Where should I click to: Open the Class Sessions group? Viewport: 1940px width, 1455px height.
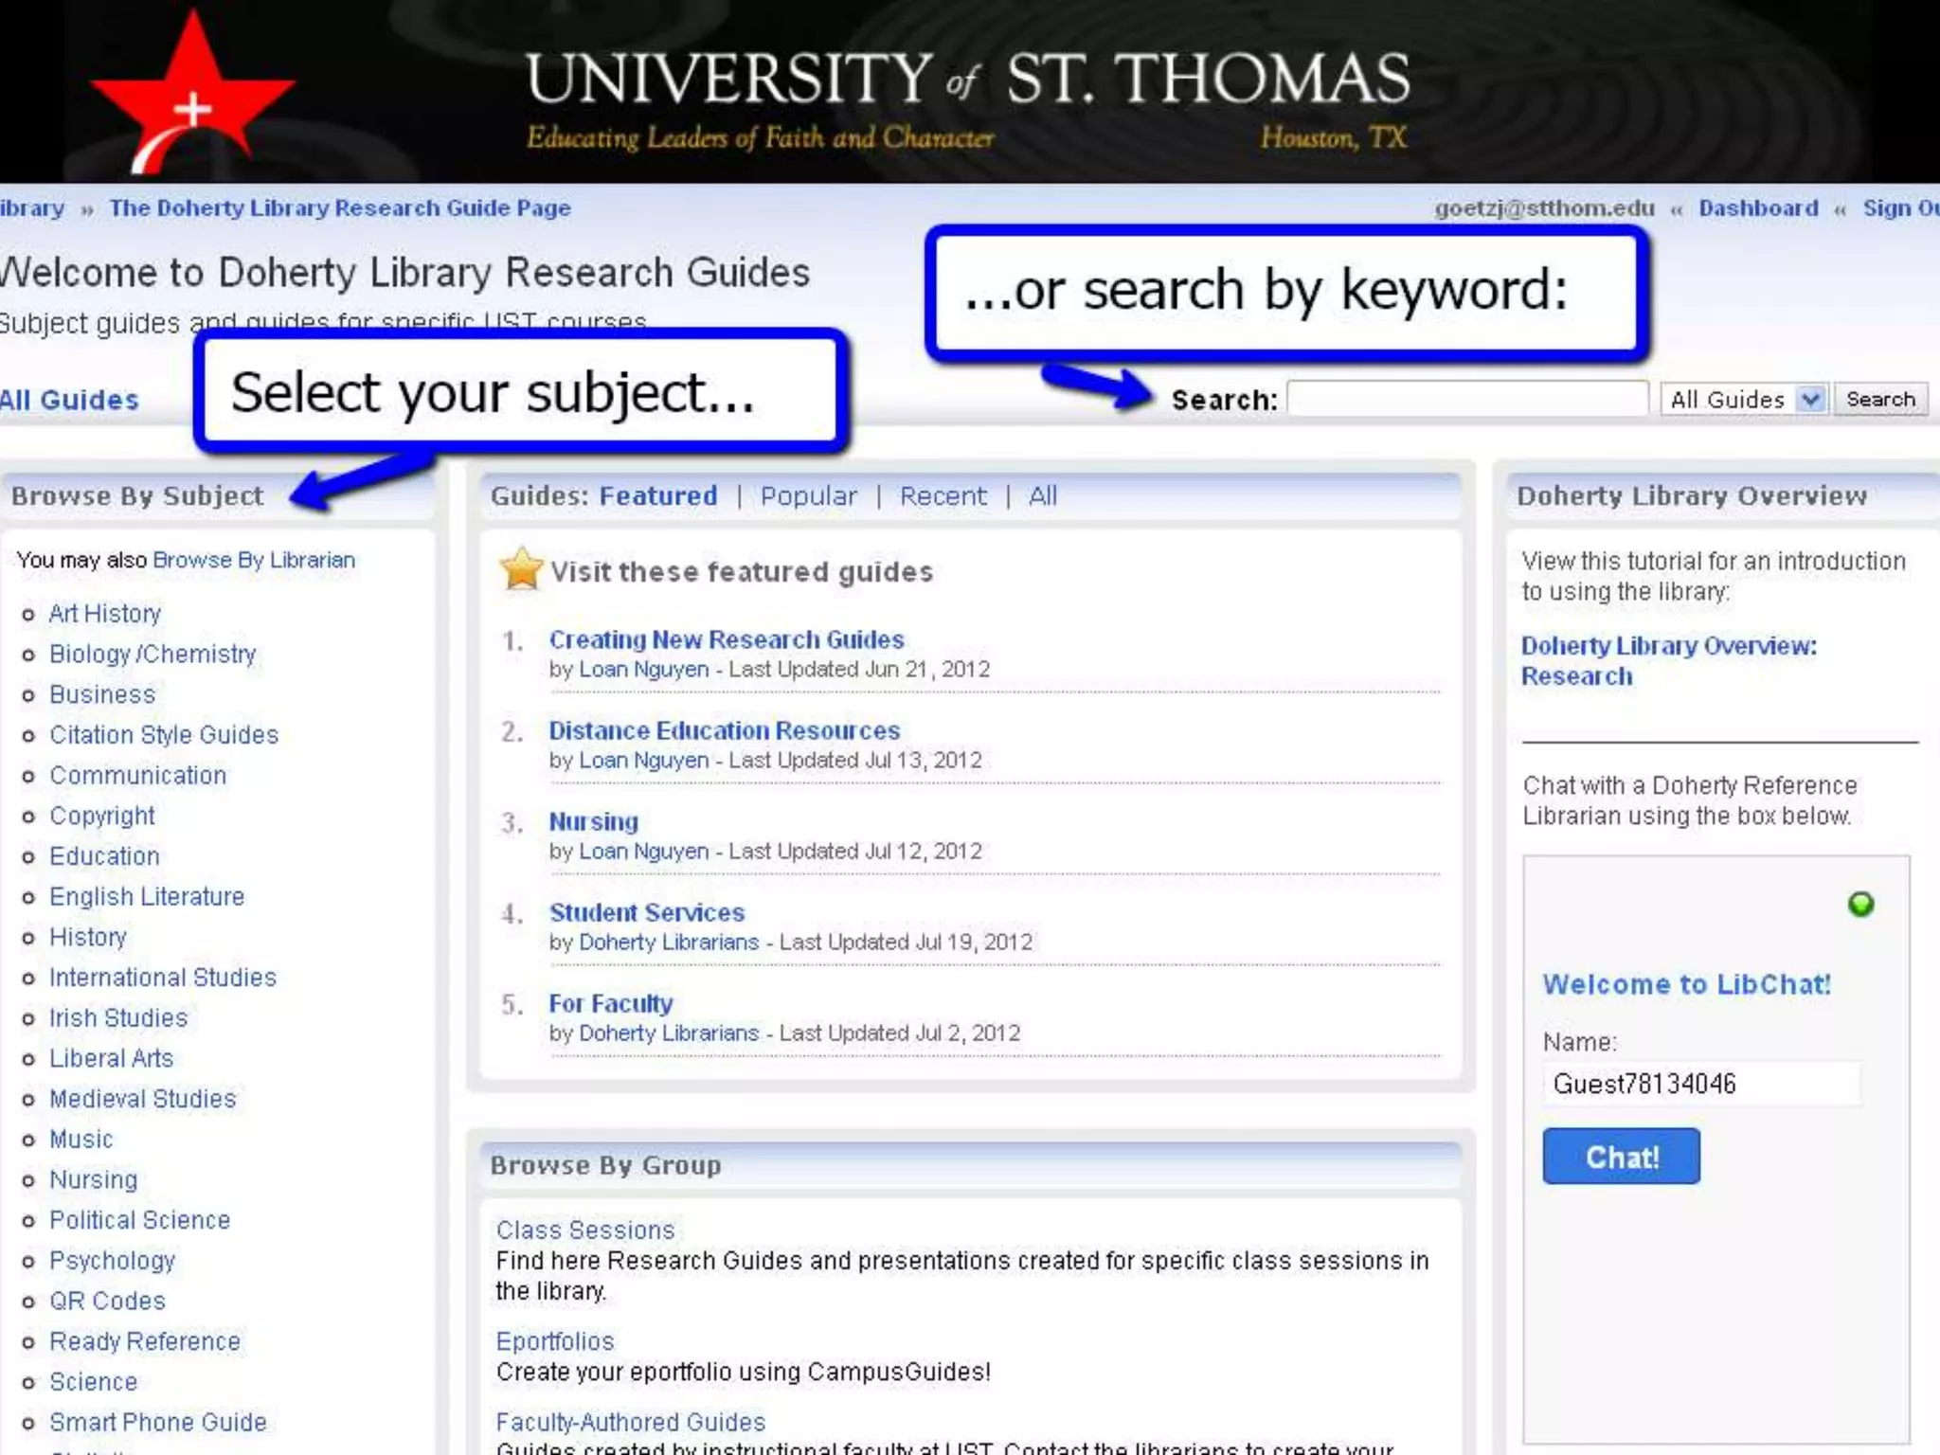(585, 1230)
